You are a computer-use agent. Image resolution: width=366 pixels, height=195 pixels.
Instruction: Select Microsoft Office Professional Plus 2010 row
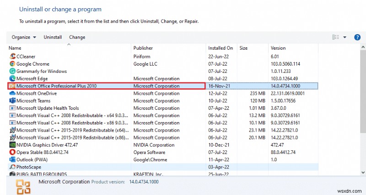(x=56, y=86)
